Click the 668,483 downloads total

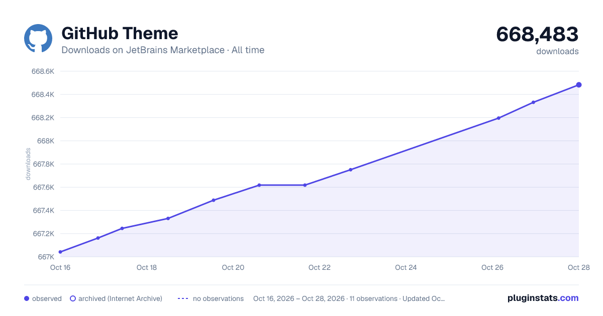click(537, 34)
